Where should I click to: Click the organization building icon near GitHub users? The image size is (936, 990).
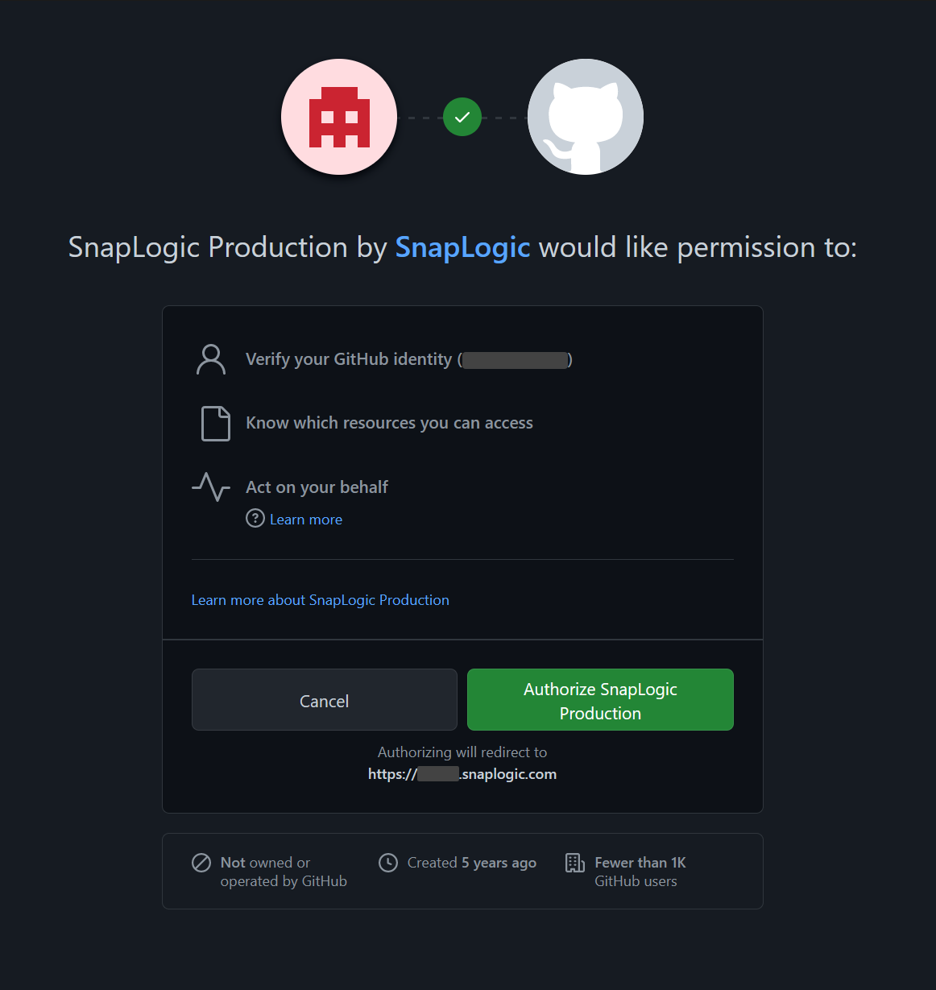[574, 863]
